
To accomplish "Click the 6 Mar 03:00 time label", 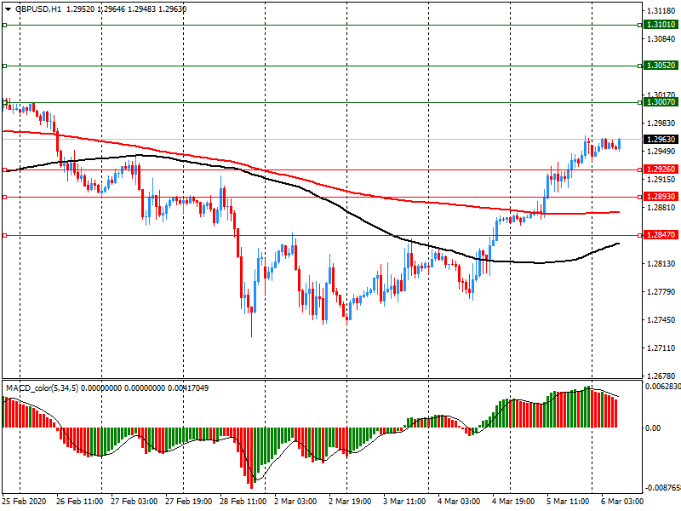I will pyautogui.click(x=622, y=501).
